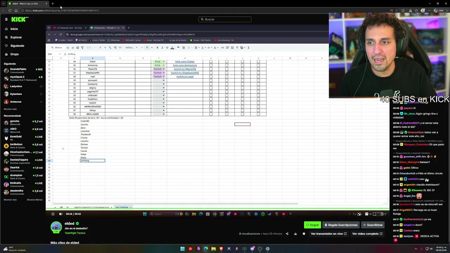Mute the clip with the volume icon

tap(60, 214)
